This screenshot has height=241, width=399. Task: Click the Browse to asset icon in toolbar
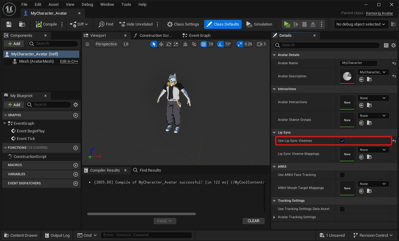click(22, 24)
